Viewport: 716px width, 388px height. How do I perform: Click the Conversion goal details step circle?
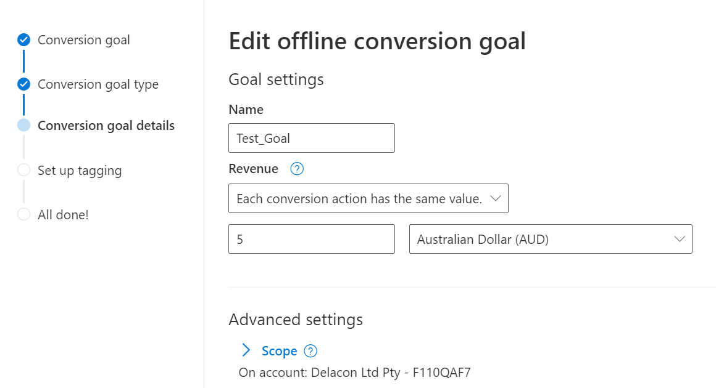pyautogui.click(x=23, y=125)
